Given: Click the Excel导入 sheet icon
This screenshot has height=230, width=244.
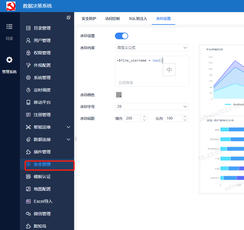Looking at the screenshot, I should point(28,201).
